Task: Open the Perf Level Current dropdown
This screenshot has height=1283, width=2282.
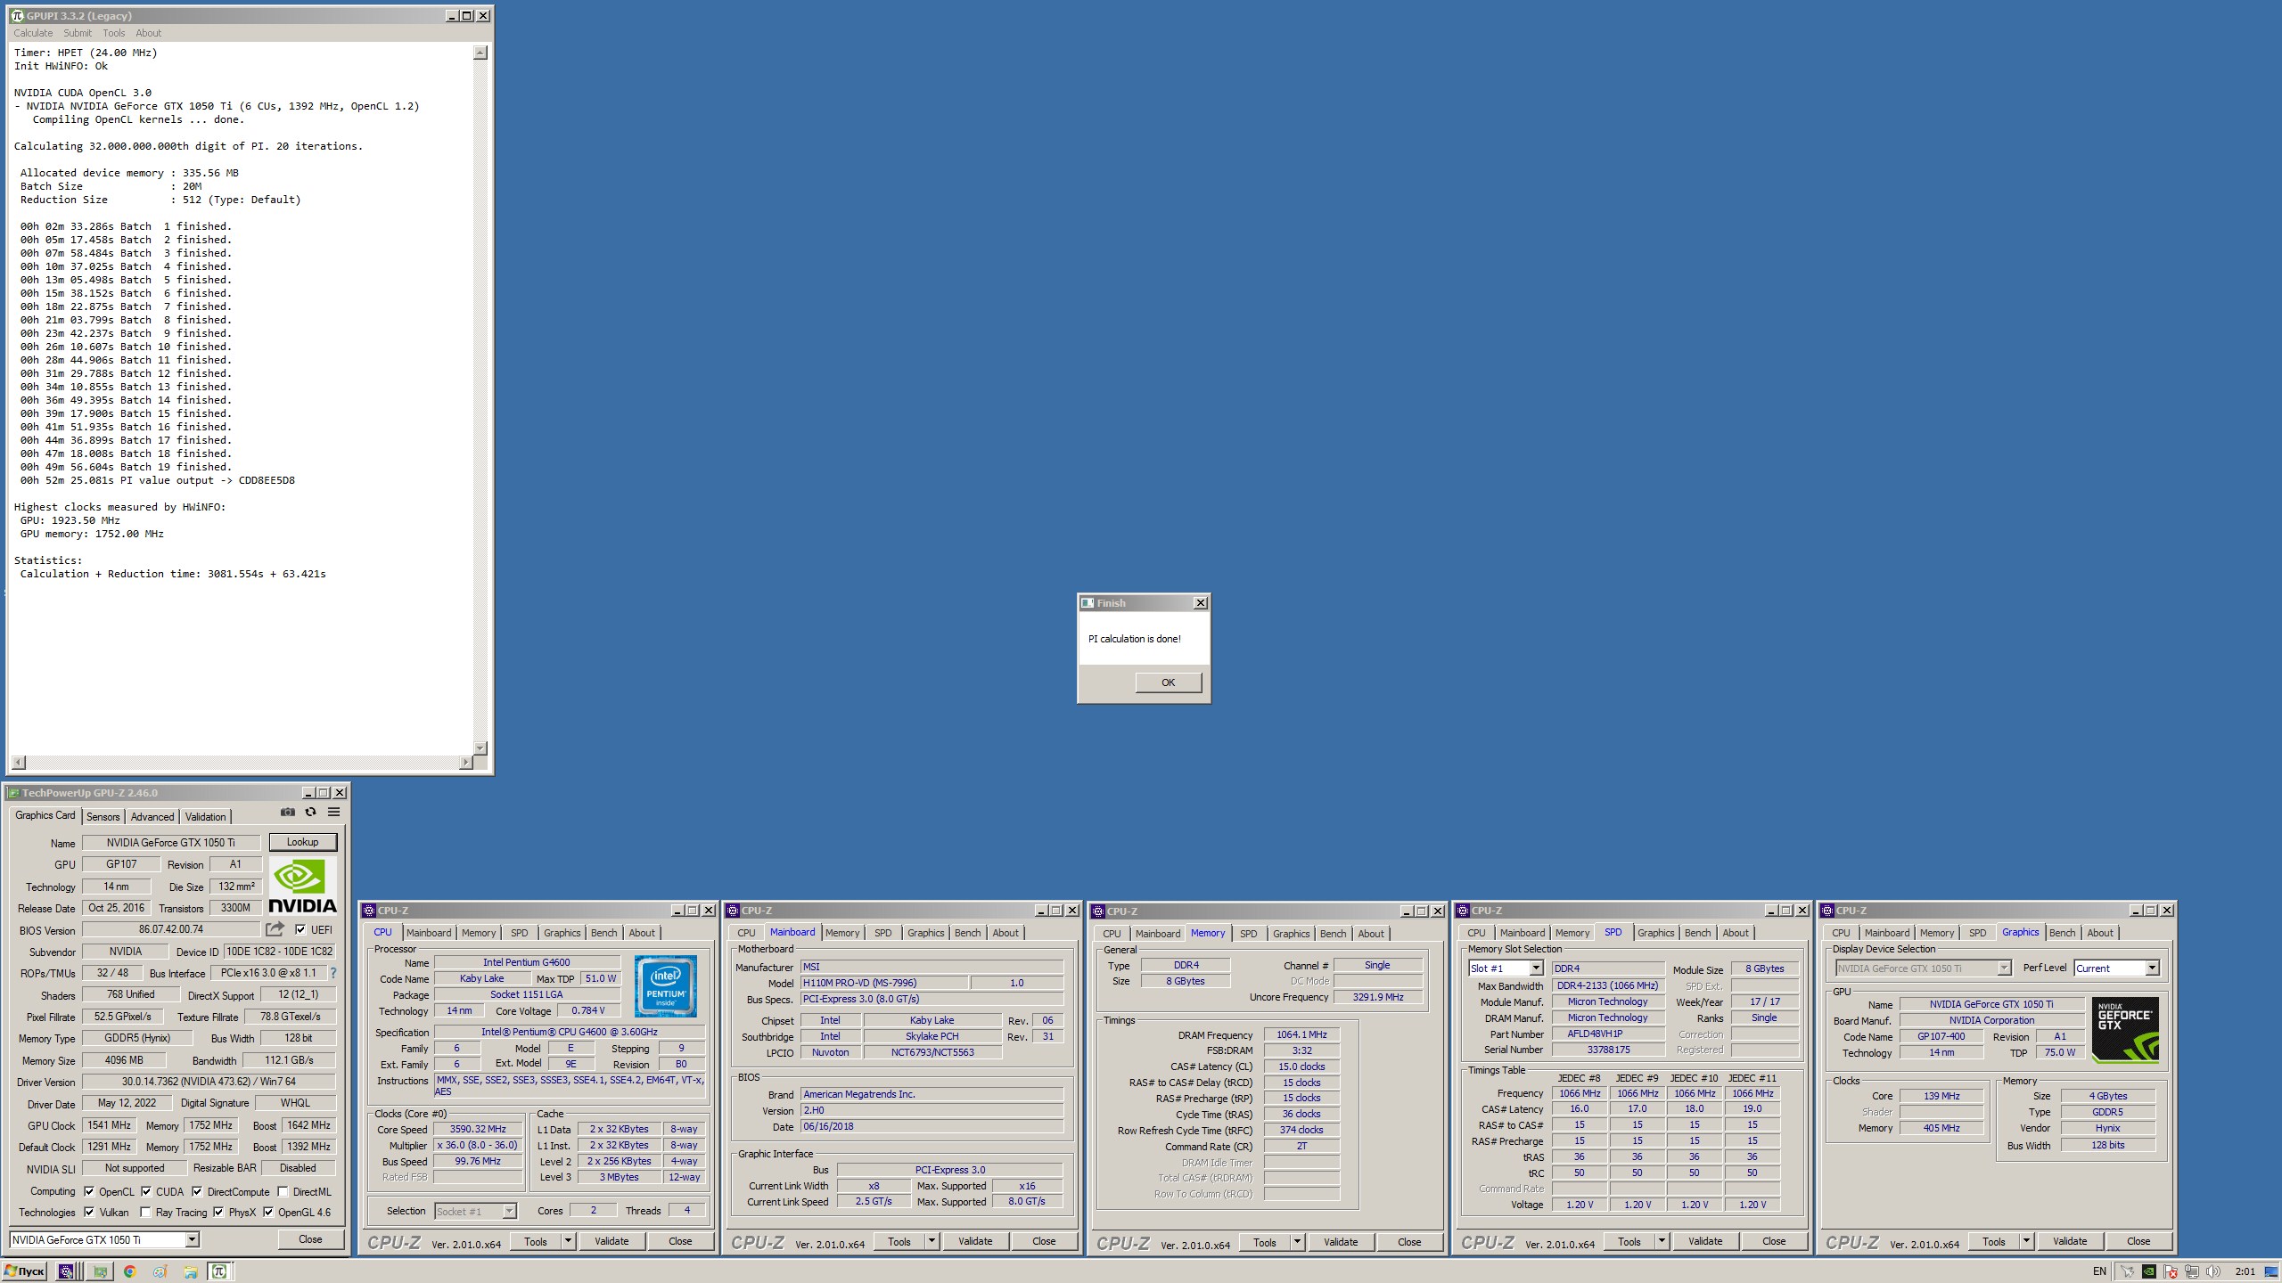Action: pos(2152,968)
